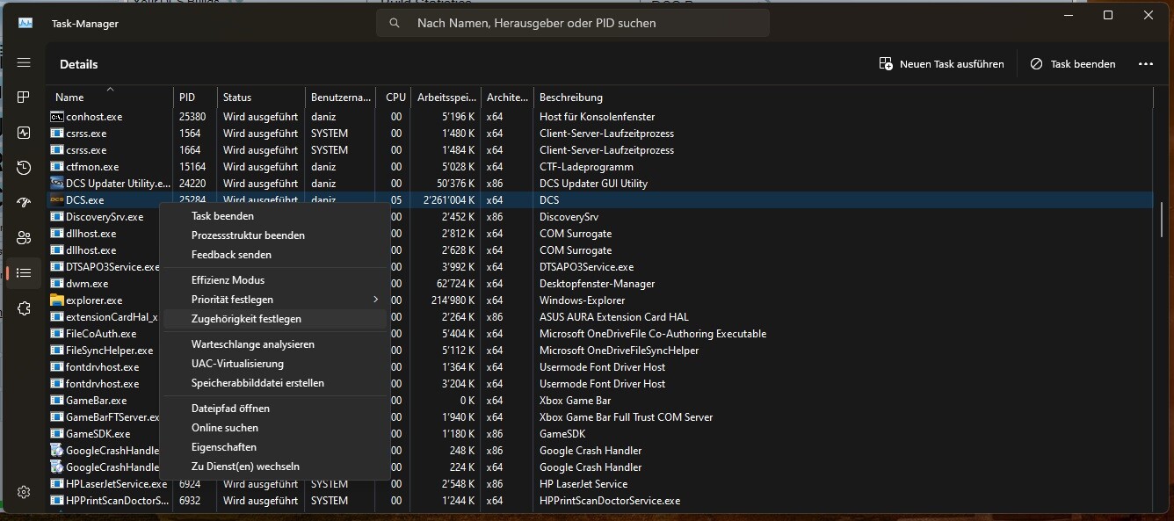
Task: Open Services puzzle icon in sidebar
Action: 24,308
